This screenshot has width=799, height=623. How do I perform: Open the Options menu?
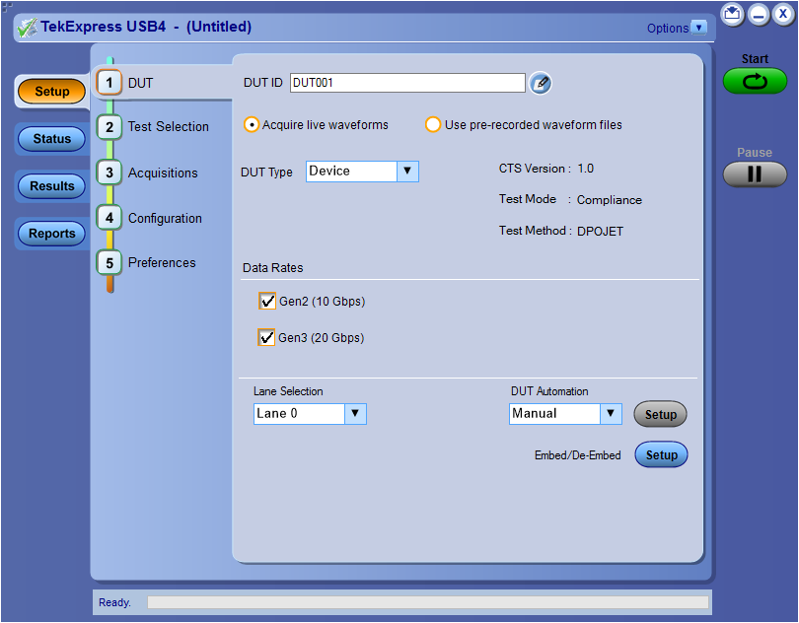click(677, 28)
